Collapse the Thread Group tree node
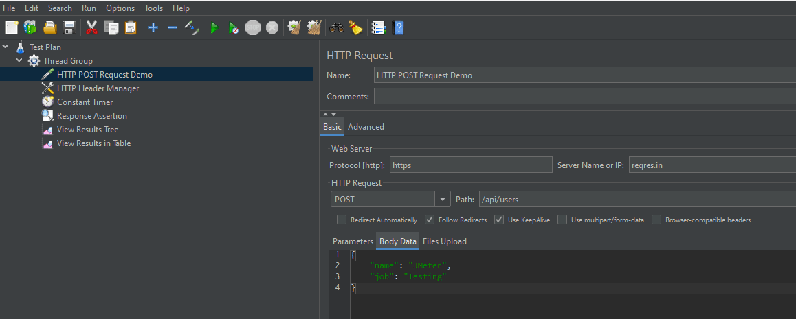This screenshot has height=319, width=796. [19, 61]
